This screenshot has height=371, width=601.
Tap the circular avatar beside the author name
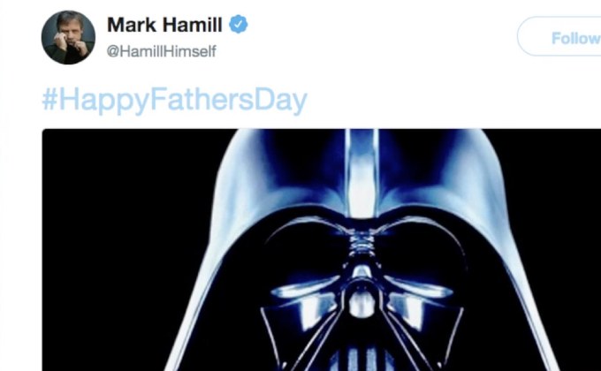pos(68,38)
